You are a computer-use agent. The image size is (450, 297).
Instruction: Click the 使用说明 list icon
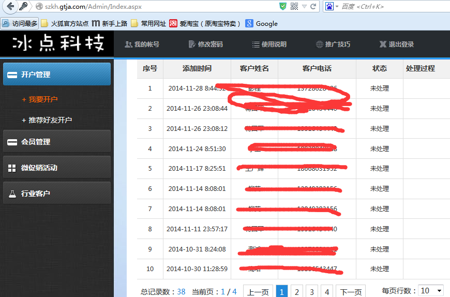[x=256, y=44]
